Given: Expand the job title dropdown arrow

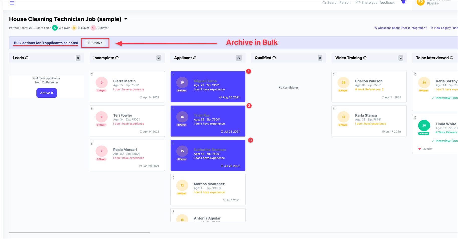Looking at the screenshot, I should 126,19.
